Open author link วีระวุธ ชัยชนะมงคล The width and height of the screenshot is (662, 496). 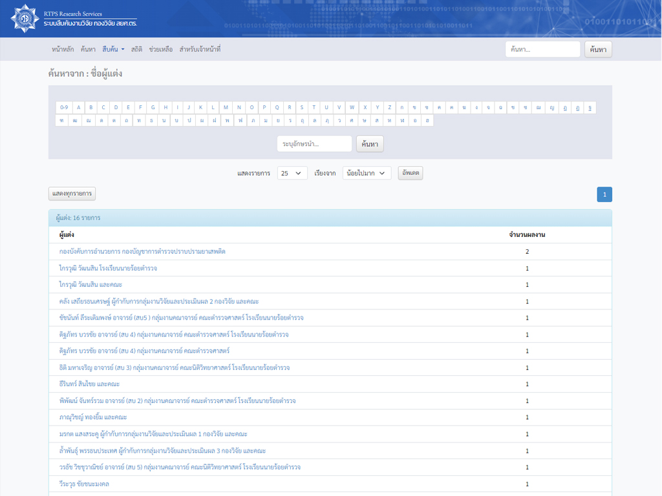coord(85,484)
